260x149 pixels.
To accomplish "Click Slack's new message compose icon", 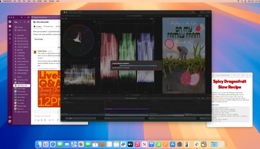I will click(28, 22).
